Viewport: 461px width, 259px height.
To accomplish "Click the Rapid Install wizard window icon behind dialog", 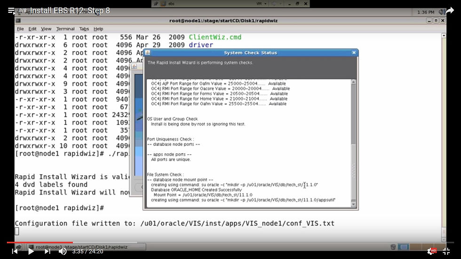I will coord(134,66).
